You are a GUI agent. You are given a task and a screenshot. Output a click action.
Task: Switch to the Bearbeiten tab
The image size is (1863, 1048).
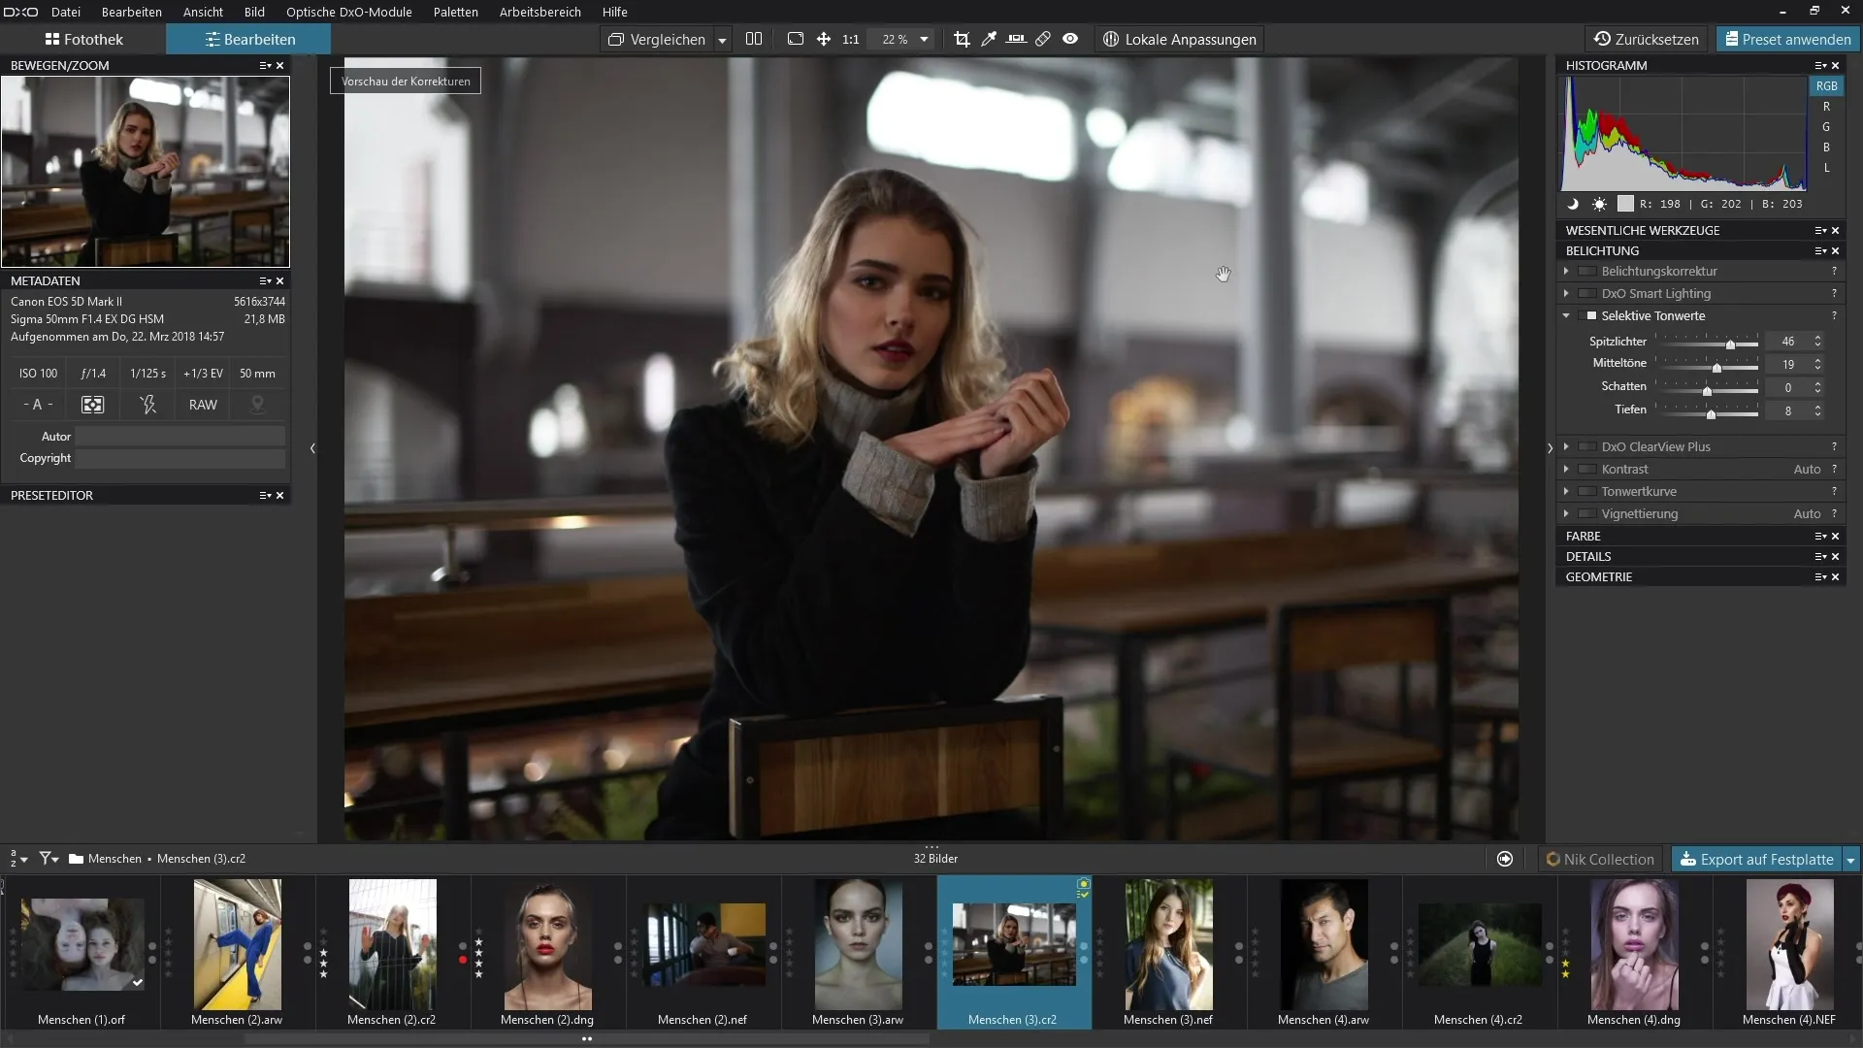pyautogui.click(x=249, y=39)
